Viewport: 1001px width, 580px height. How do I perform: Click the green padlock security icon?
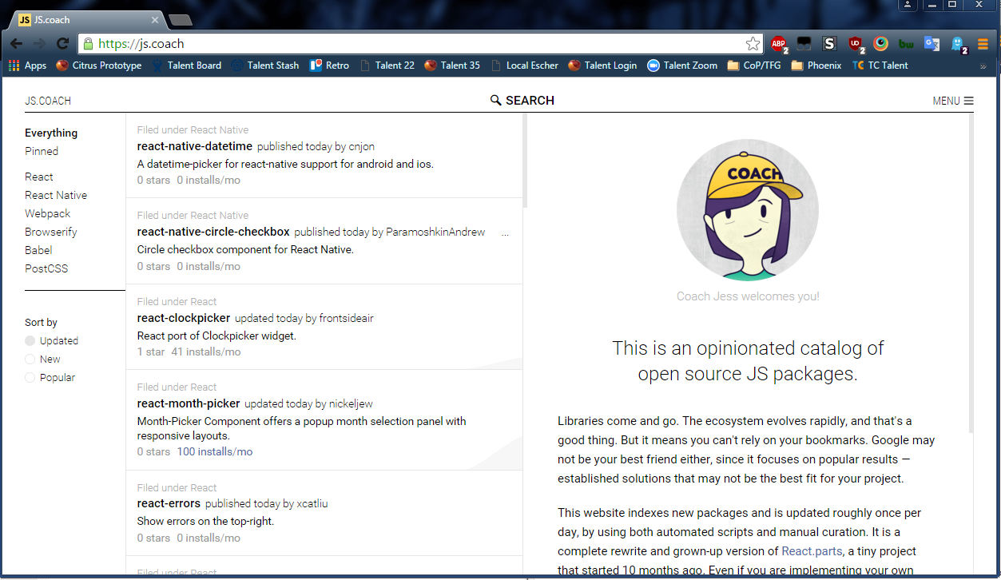click(x=89, y=44)
